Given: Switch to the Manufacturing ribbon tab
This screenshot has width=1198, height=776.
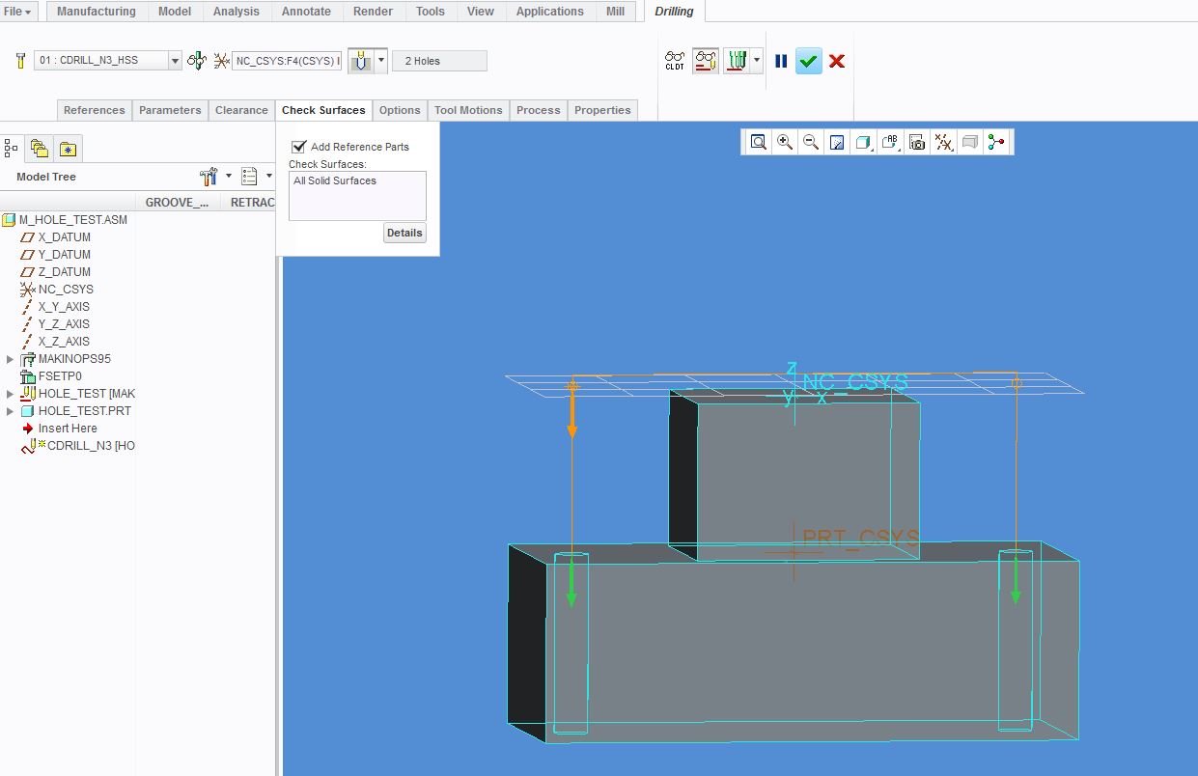Looking at the screenshot, I should click(x=96, y=12).
